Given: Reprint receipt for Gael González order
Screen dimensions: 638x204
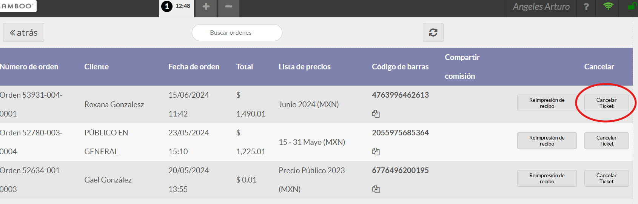Looking at the screenshot, I should (547, 178).
